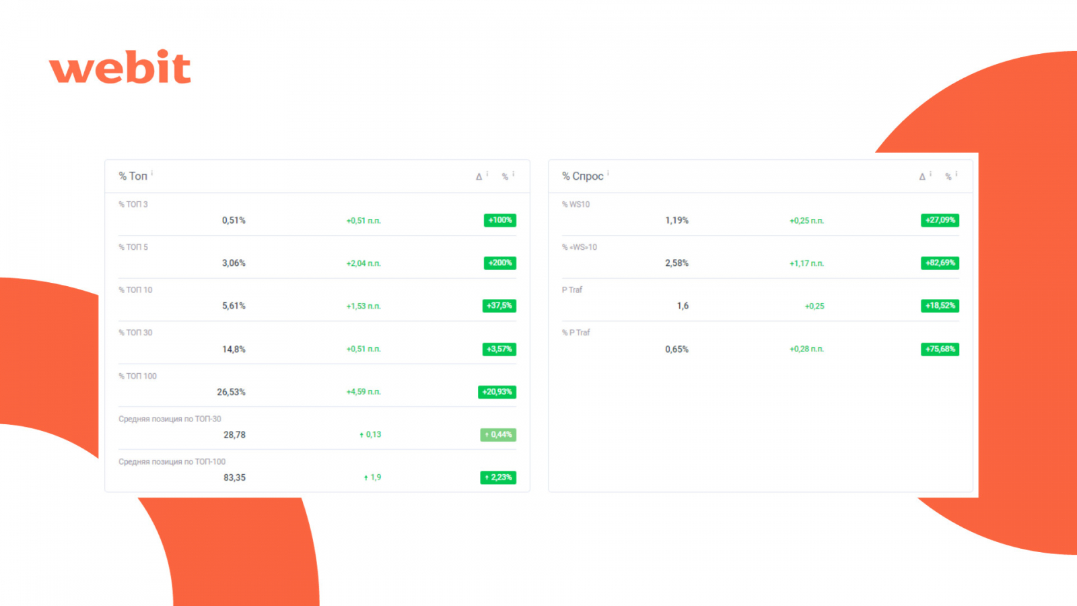Click the Δ column header in the % Топ panel
This screenshot has width=1077, height=606.
click(x=479, y=176)
